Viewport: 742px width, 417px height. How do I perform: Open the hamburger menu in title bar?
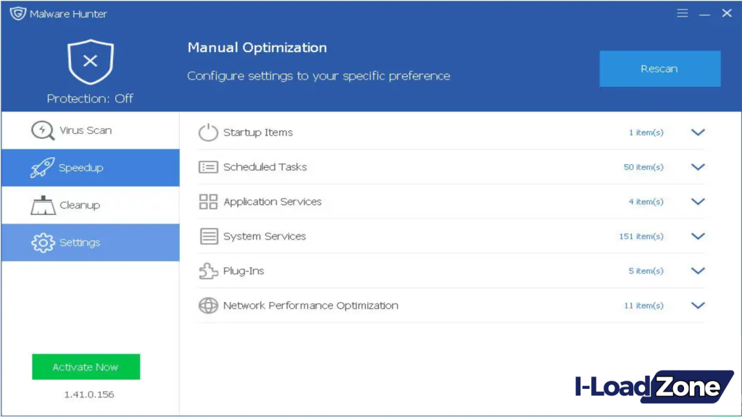click(x=682, y=13)
